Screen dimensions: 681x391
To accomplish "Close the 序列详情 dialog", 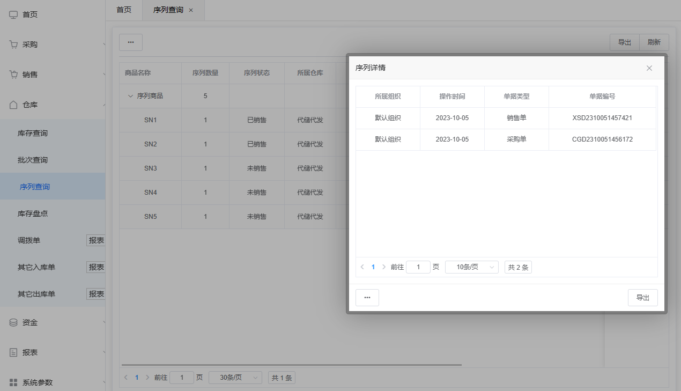I will pos(649,68).
